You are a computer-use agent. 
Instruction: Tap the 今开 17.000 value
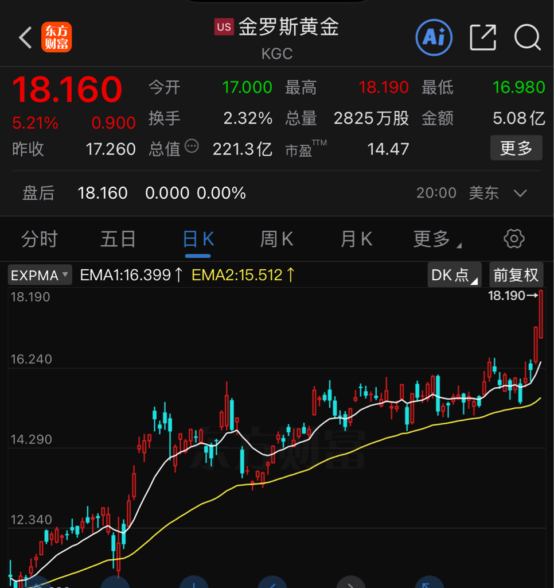(247, 87)
